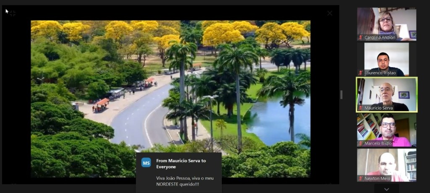
Task: Click muted microphone icon beside Lourenco Tristao
Action: click(x=360, y=73)
